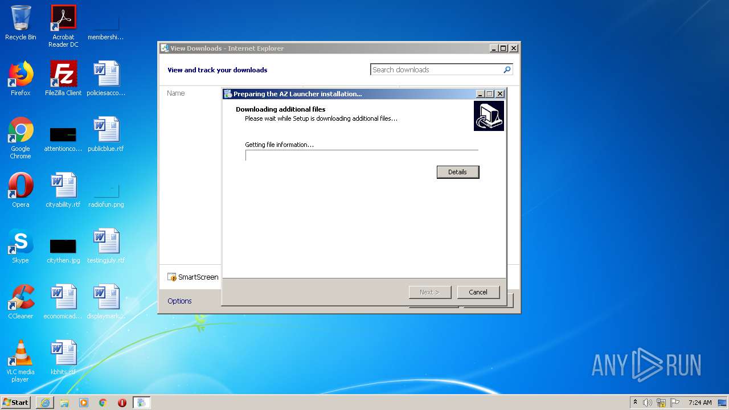Screen dimensions: 729x410
Task: Click the taskbar clock showing 7:24 AM
Action: 699,403
